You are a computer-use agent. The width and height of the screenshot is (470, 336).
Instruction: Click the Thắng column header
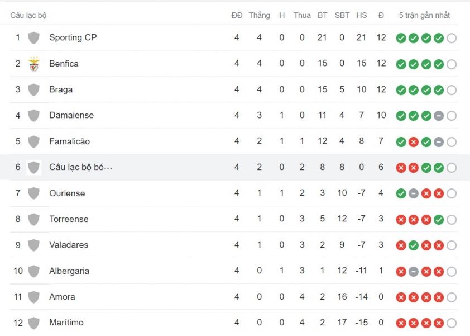click(259, 15)
